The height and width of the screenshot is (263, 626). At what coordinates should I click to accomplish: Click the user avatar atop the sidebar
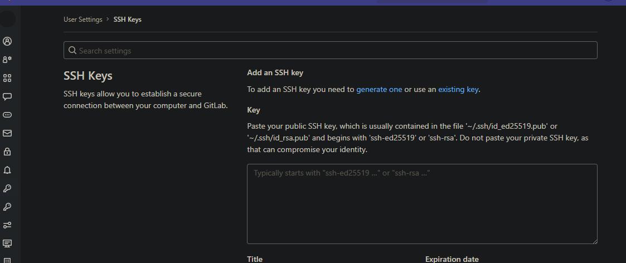pos(7,19)
